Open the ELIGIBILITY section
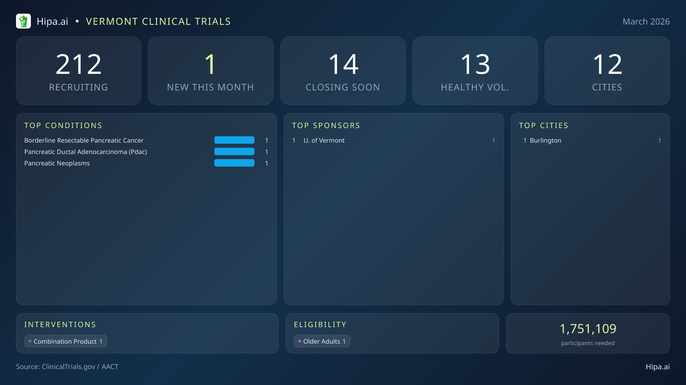This screenshot has height=385, width=686. [x=320, y=324]
